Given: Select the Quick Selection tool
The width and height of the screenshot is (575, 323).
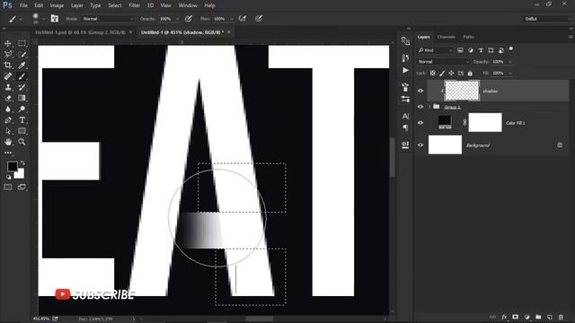Looking at the screenshot, I should (x=22, y=55).
